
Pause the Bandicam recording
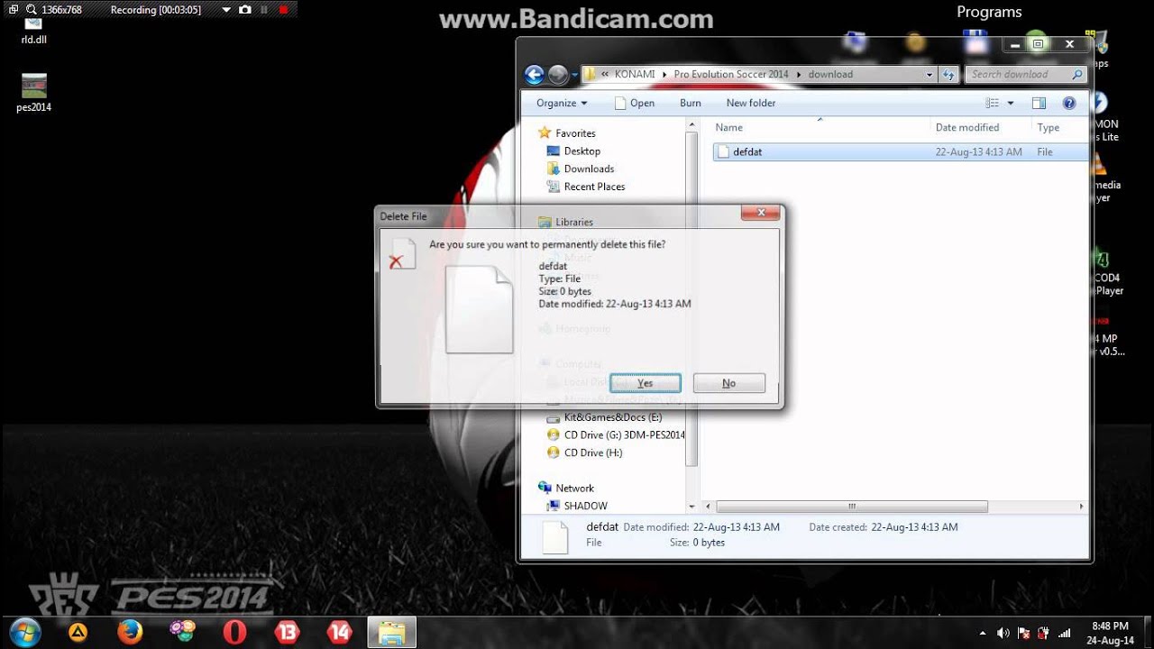tap(264, 10)
